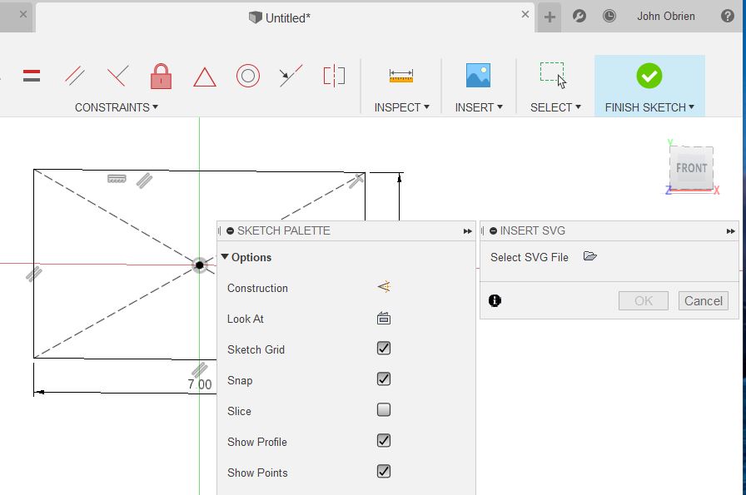Toggle the Show Profile checkbox
Screen dimensions: 746x495
pyautogui.click(x=384, y=440)
